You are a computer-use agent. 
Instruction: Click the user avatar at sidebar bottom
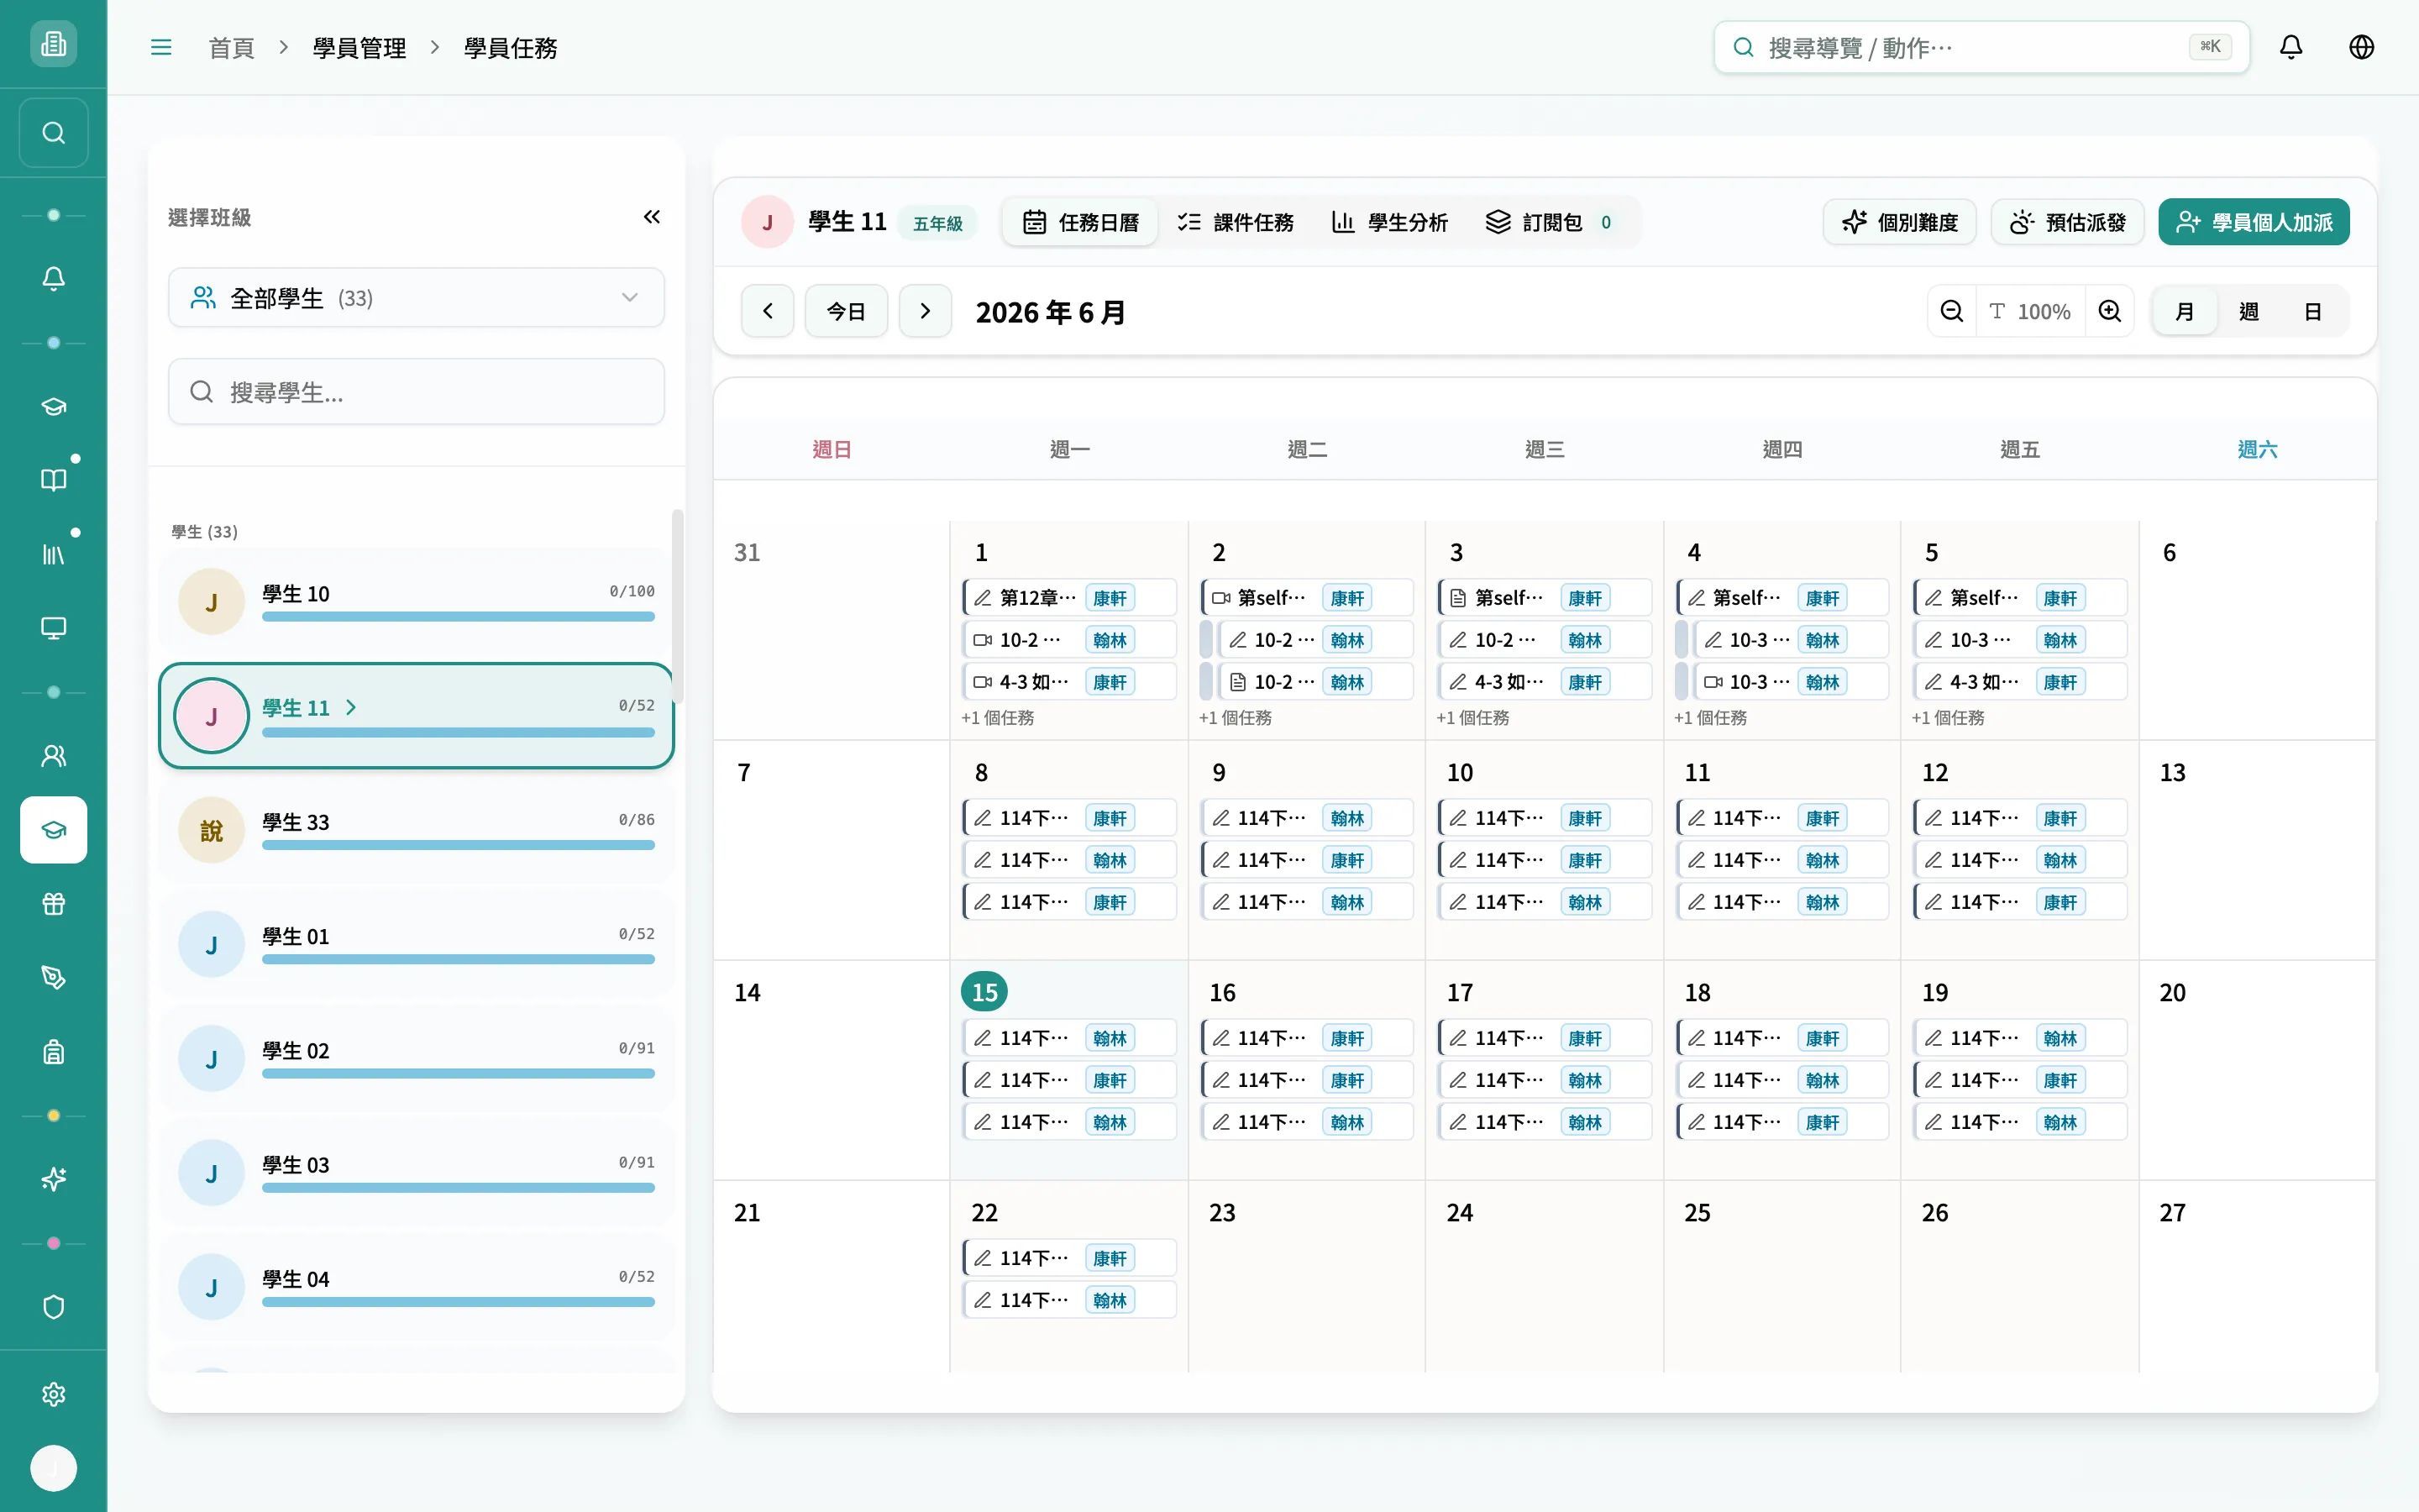[53, 1468]
